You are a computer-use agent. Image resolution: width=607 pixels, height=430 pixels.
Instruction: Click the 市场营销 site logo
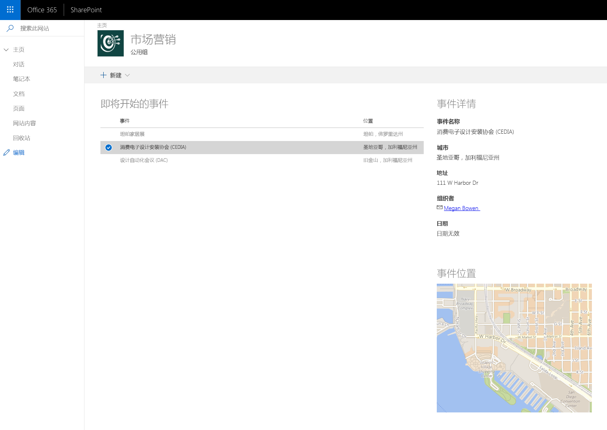110,43
